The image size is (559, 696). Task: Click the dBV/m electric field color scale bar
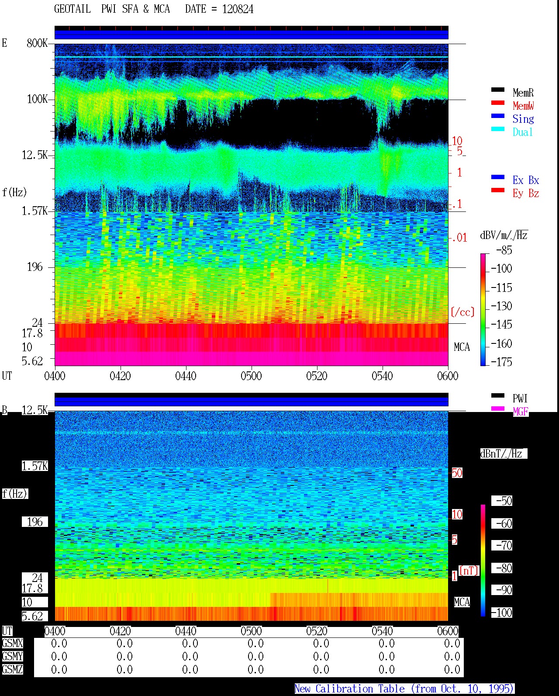click(483, 309)
